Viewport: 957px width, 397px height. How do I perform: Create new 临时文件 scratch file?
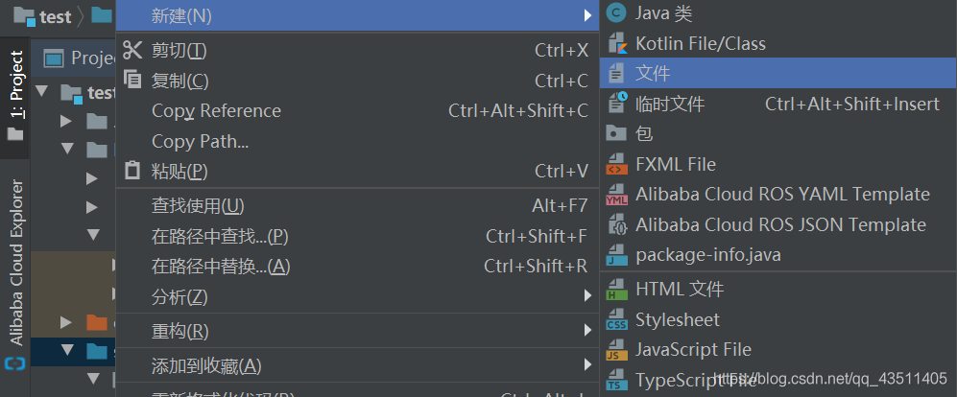pos(778,104)
